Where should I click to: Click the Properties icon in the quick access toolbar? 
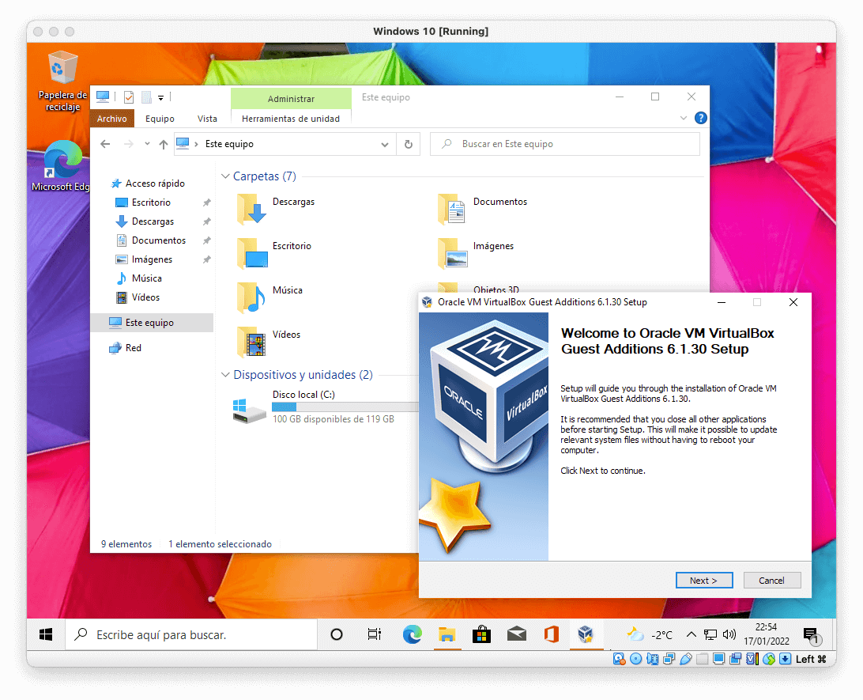tap(128, 98)
